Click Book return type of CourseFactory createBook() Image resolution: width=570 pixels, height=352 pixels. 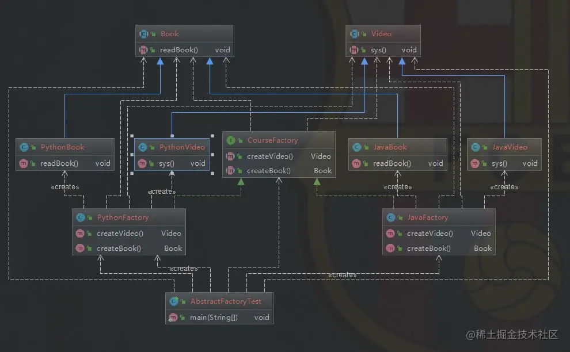(322, 170)
